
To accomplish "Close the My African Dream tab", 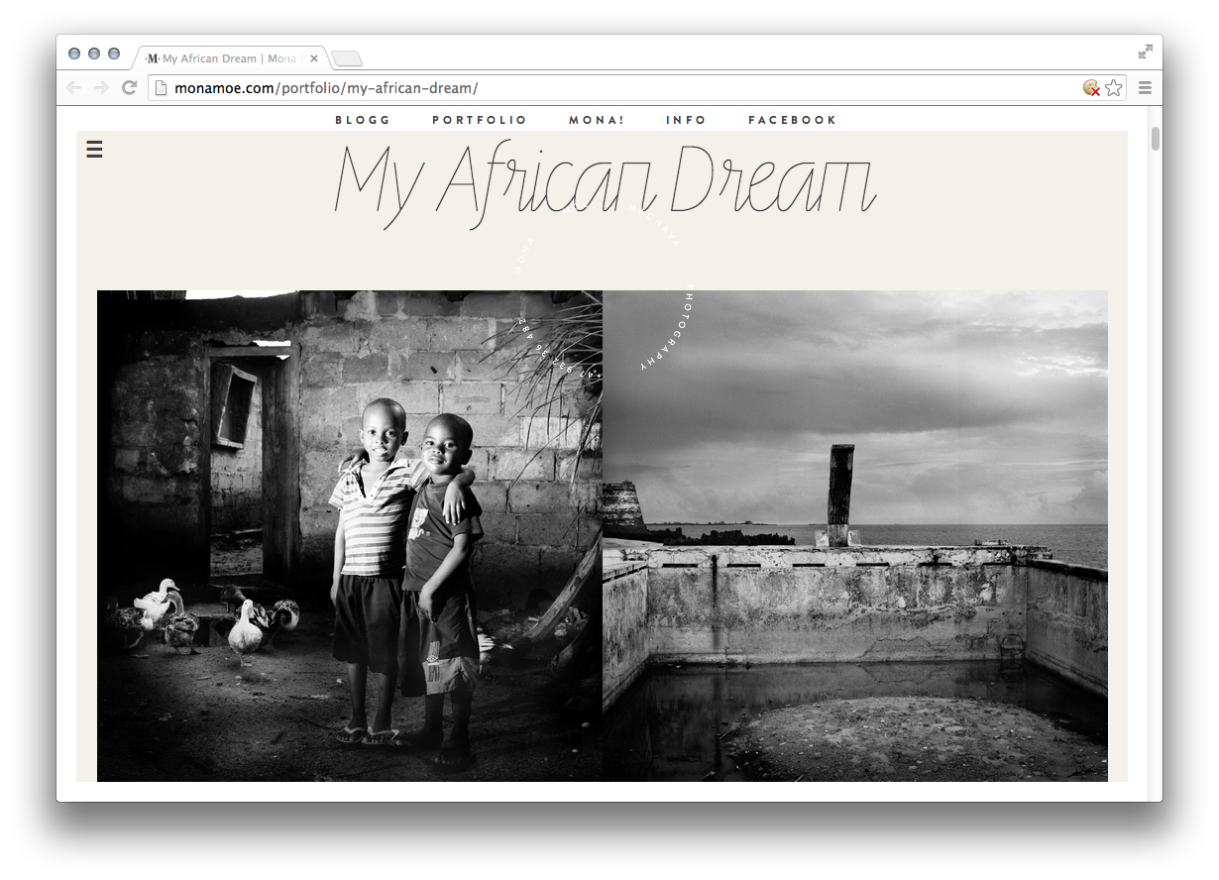I will point(314,58).
